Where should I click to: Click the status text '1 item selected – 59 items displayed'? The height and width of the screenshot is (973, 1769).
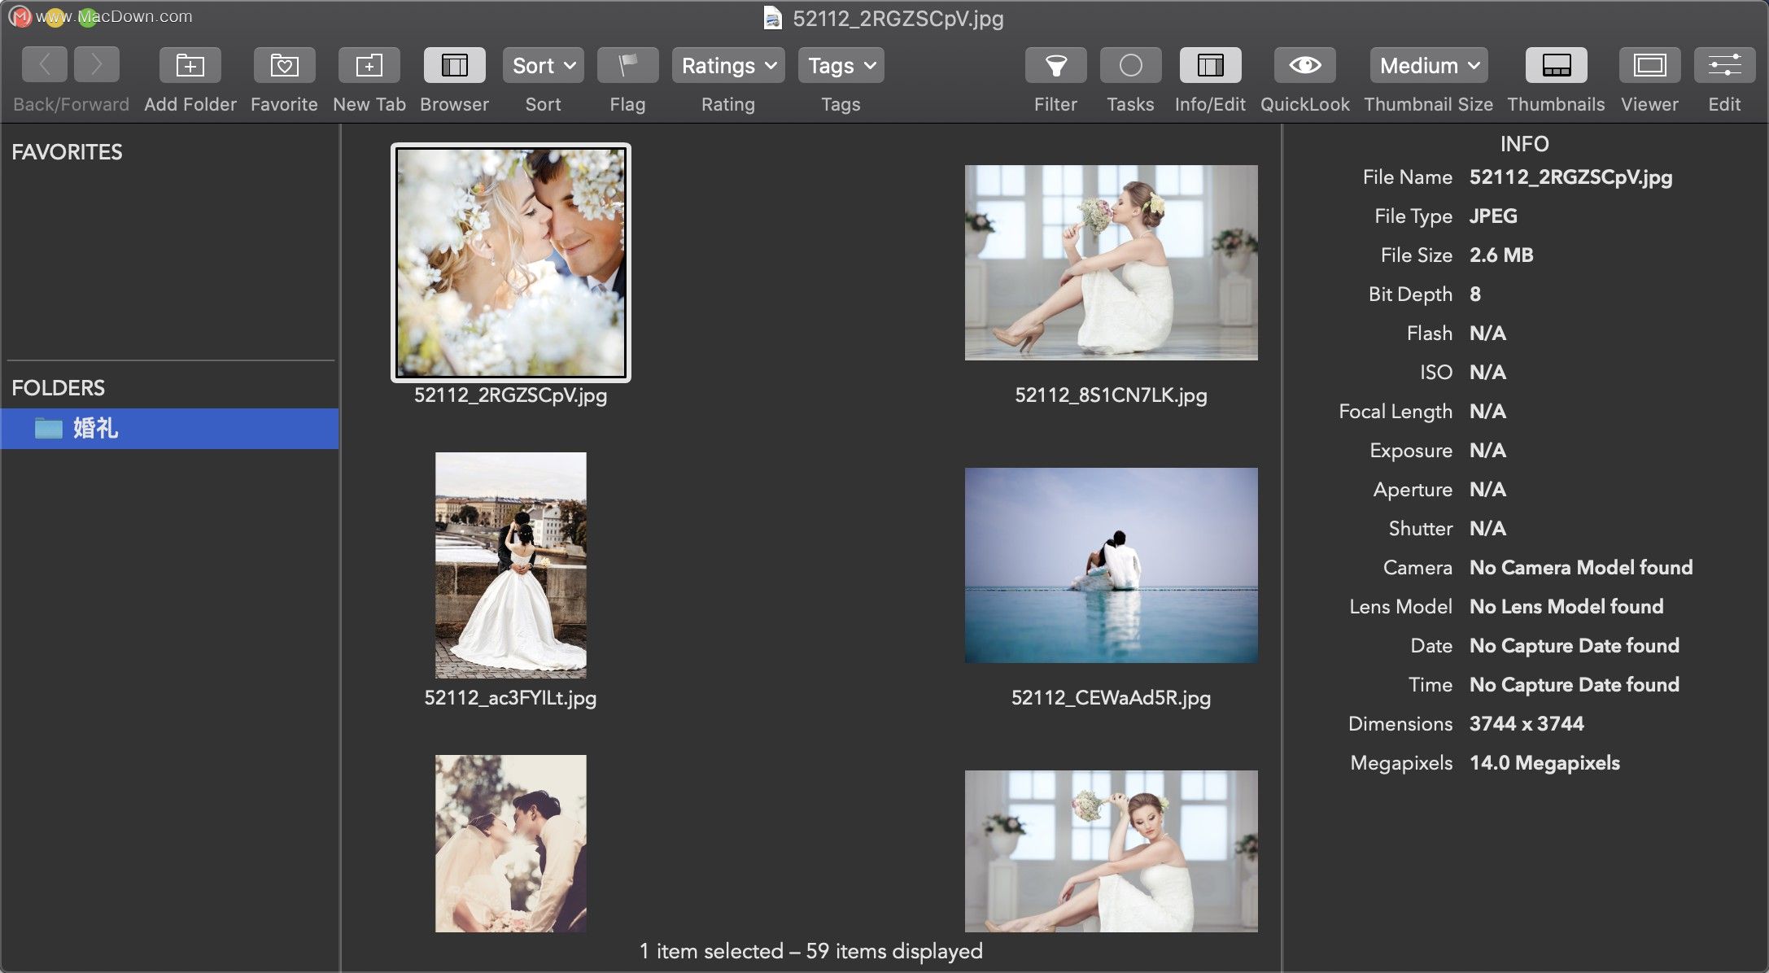(x=811, y=951)
